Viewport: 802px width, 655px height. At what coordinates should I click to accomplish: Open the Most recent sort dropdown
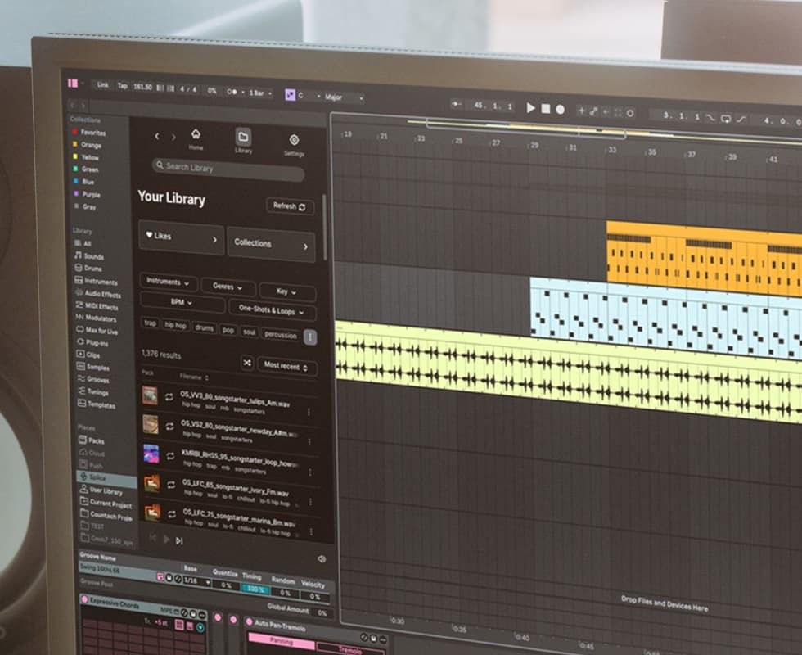(x=286, y=366)
